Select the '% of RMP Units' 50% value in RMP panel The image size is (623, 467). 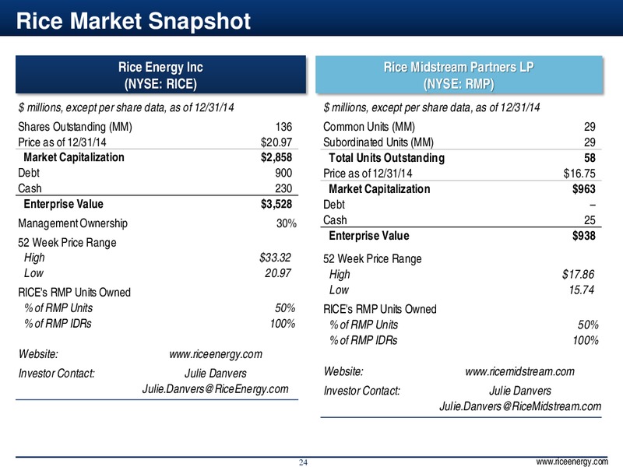[589, 325]
